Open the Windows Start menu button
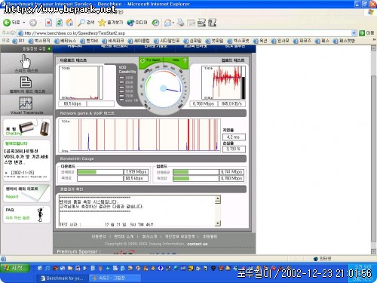Screen dimensions: 377x283 pos(15,268)
